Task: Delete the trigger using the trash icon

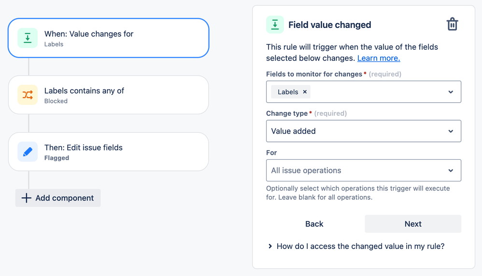Action: pos(452,24)
